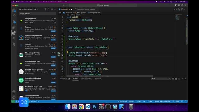Click the lightbulb code action on line 19
The height and width of the screenshot is (112, 199).
point(67,52)
